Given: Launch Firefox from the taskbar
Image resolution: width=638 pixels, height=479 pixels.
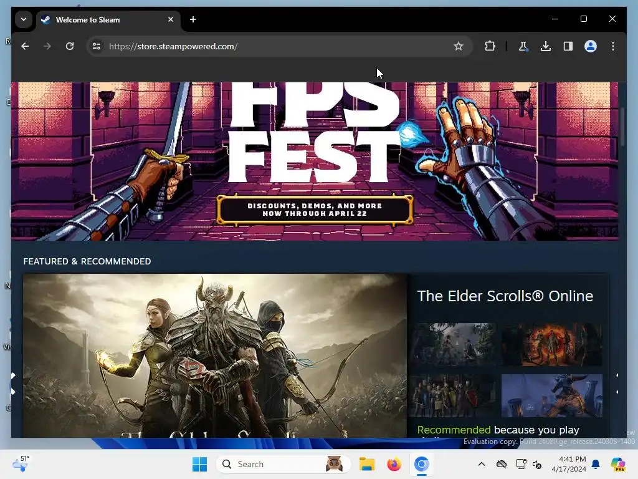Looking at the screenshot, I should pos(394,464).
